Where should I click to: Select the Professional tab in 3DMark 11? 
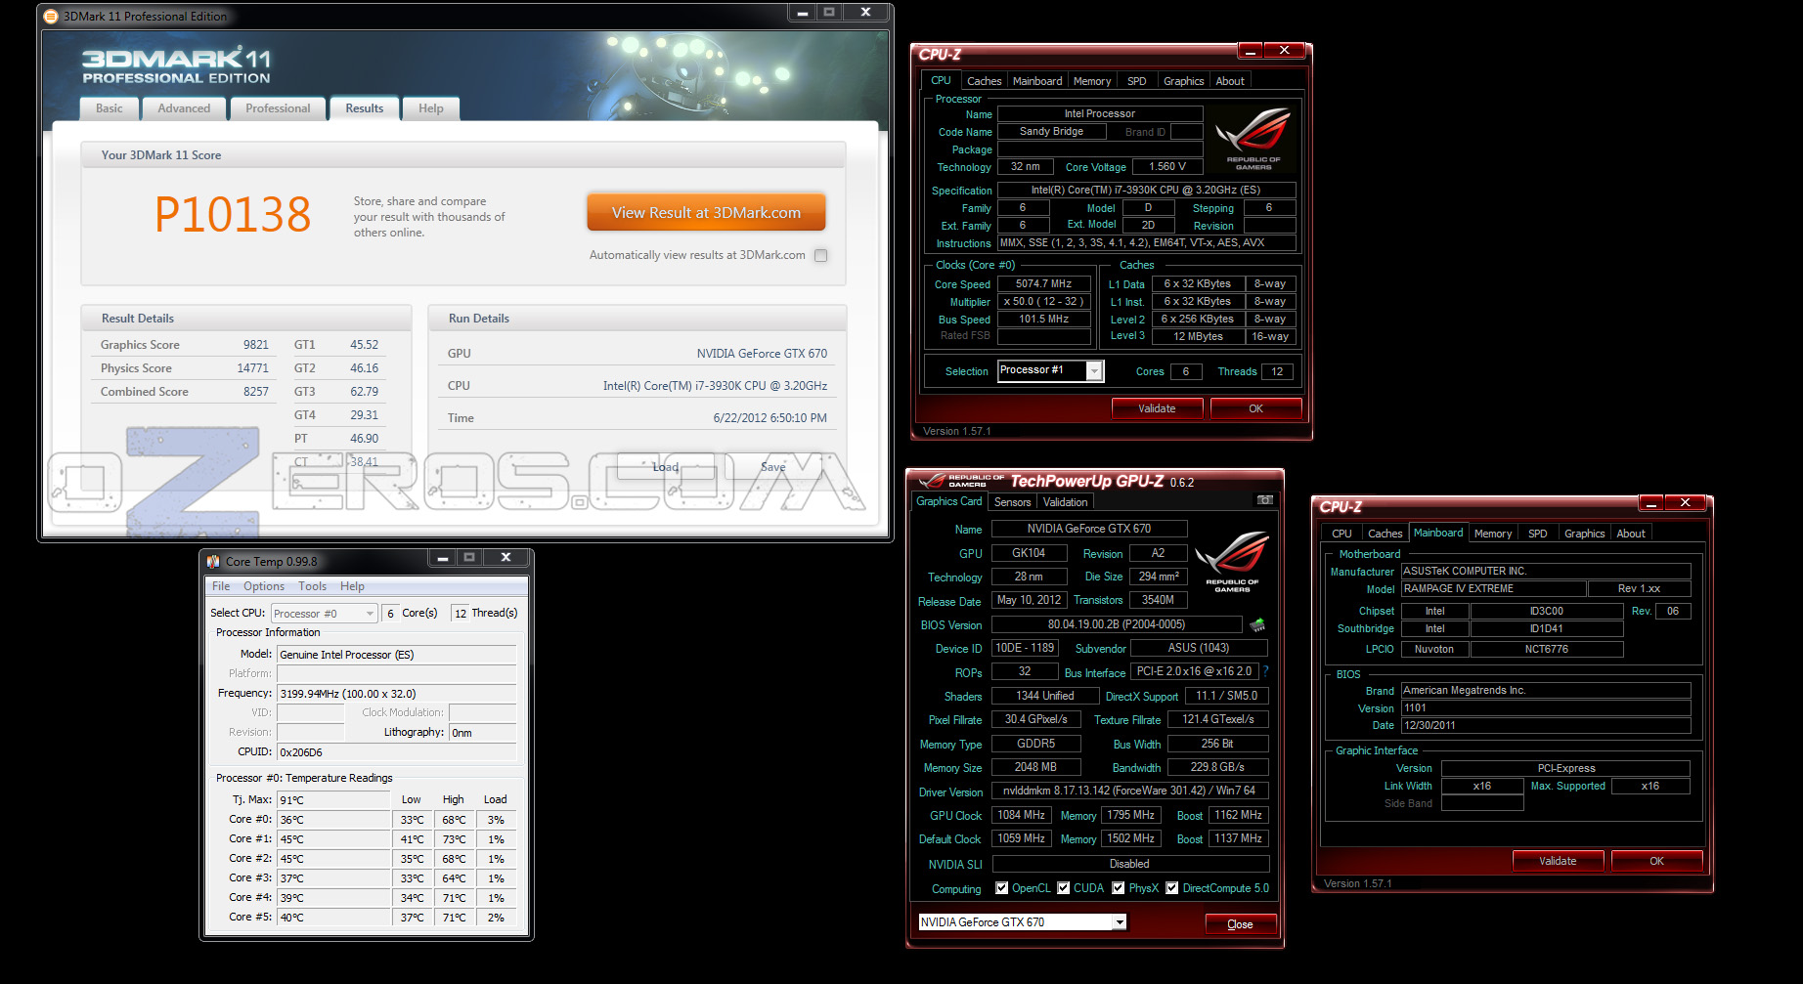278,108
